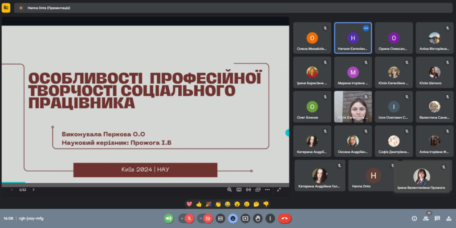Open options on Наталя Євгенівна tile

[x=366, y=28]
